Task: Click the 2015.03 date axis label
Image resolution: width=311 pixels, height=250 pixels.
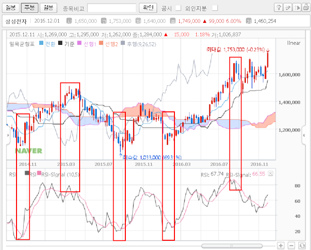Action: tap(66, 164)
